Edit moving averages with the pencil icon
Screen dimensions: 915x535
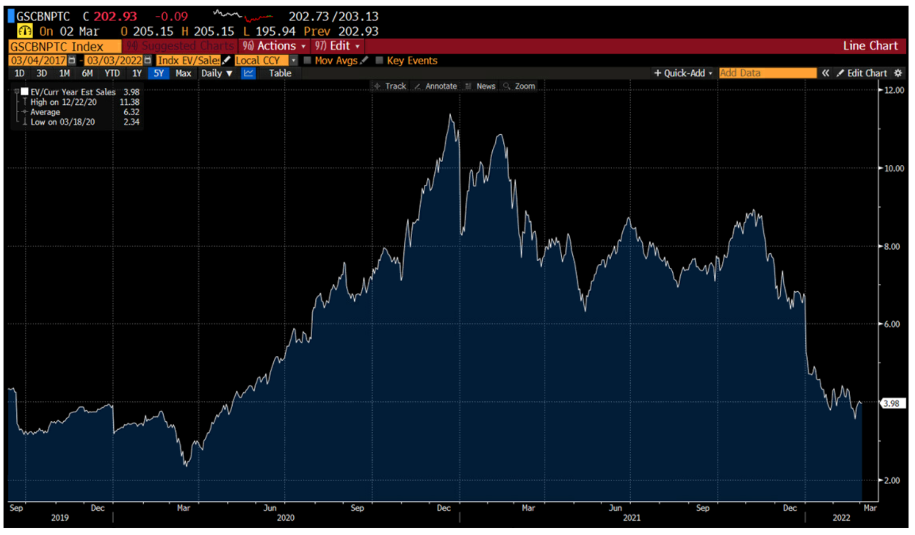pos(364,61)
